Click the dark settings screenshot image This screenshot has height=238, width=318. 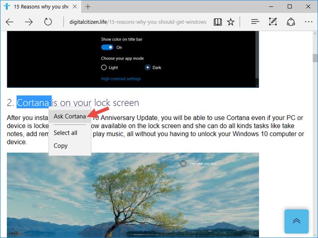tap(133, 59)
